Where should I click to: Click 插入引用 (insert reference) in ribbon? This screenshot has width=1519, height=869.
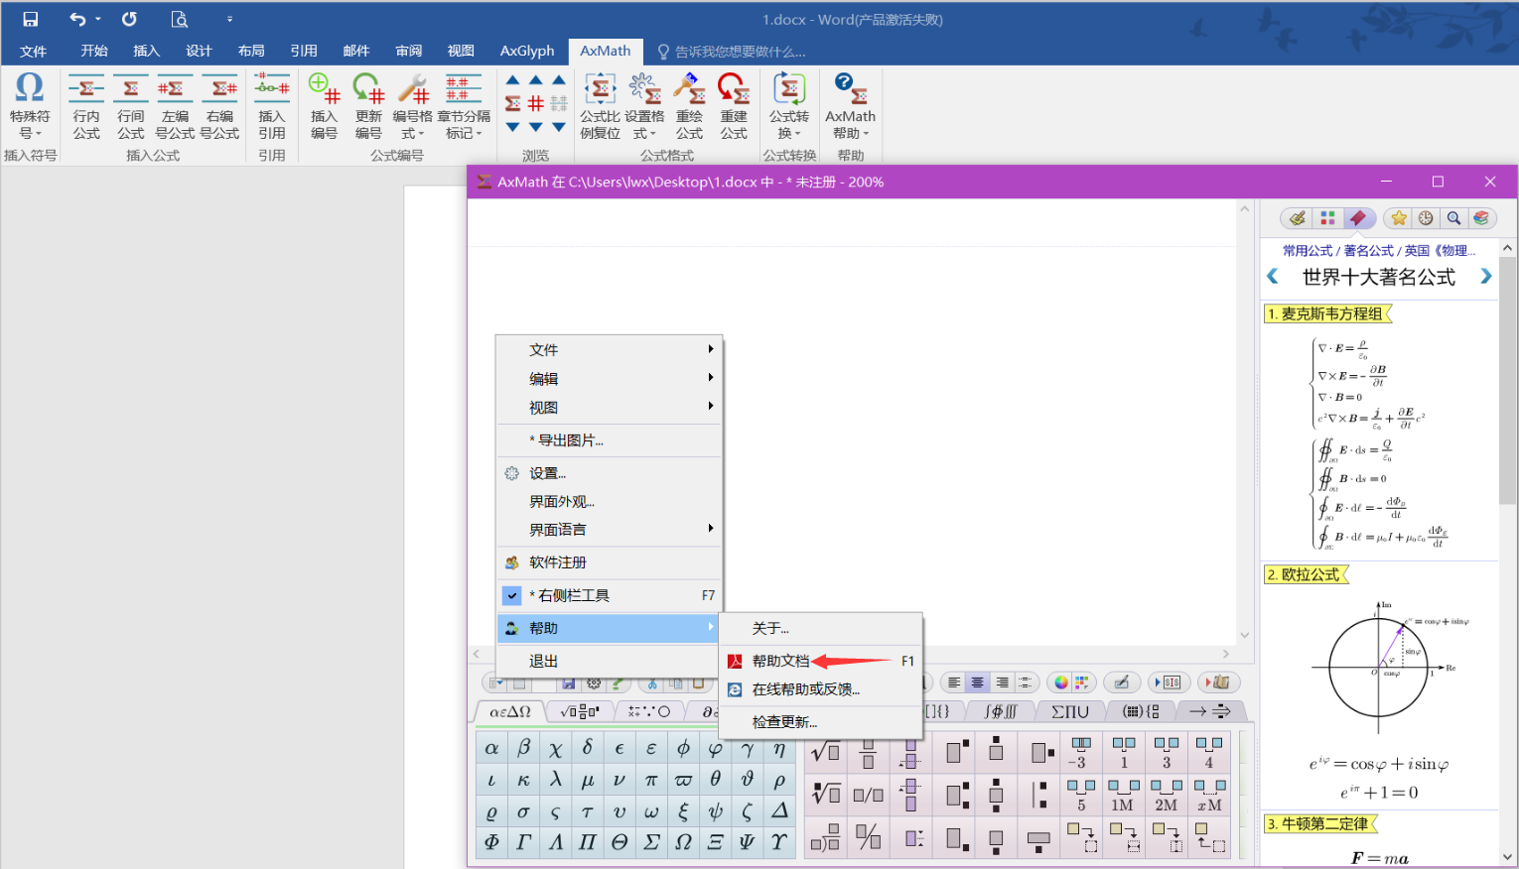coord(272,107)
